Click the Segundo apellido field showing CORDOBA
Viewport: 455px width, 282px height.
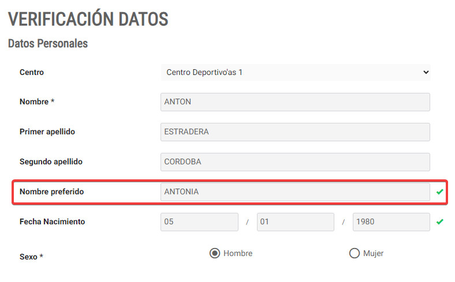coord(295,161)
